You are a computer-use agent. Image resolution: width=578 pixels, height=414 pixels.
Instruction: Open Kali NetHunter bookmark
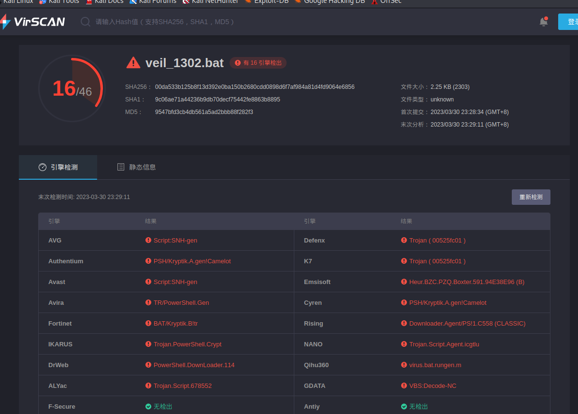tap(211, 2)
